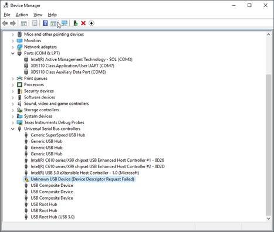
Task: Minimize the Device Manager window
Action: (234, 5)
